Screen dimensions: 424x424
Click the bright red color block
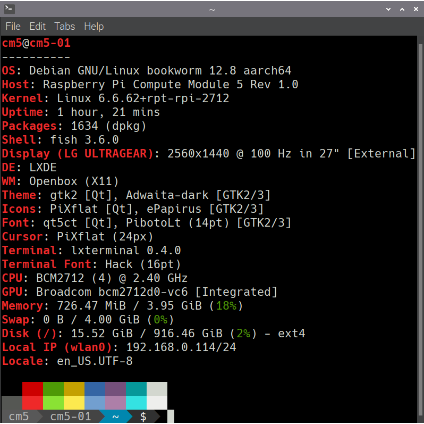click(x=33, y=403)
